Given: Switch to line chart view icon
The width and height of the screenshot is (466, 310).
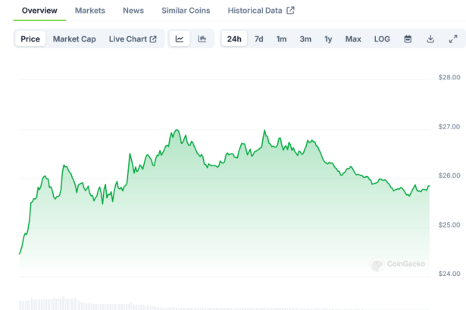Looking at the screenshot, I should 180,39.
